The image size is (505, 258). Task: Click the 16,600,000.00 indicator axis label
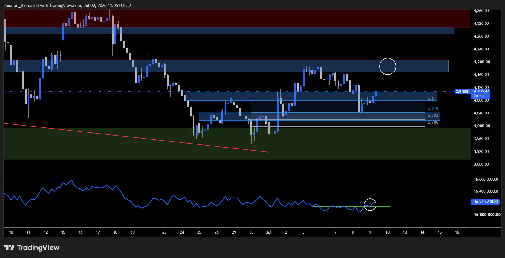486,179
